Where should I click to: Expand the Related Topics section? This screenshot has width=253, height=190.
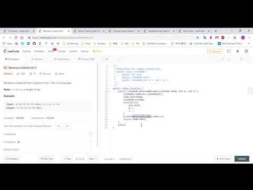[x=48, y=149]
